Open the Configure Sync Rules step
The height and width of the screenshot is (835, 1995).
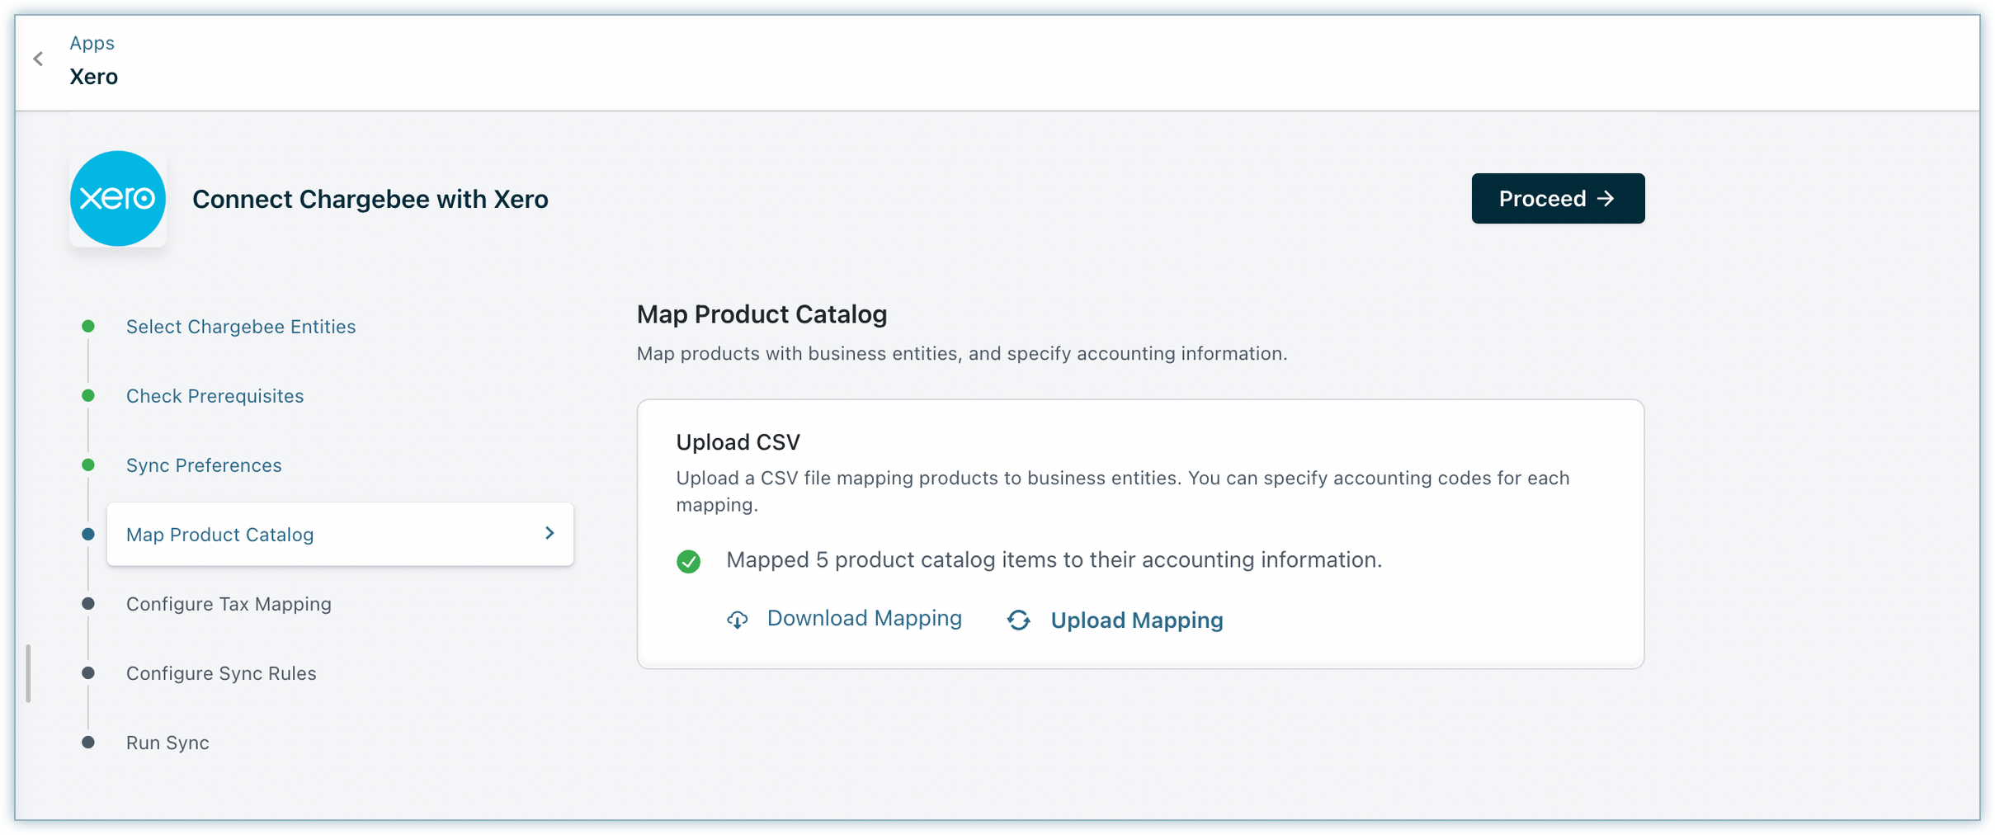[221, 673]
